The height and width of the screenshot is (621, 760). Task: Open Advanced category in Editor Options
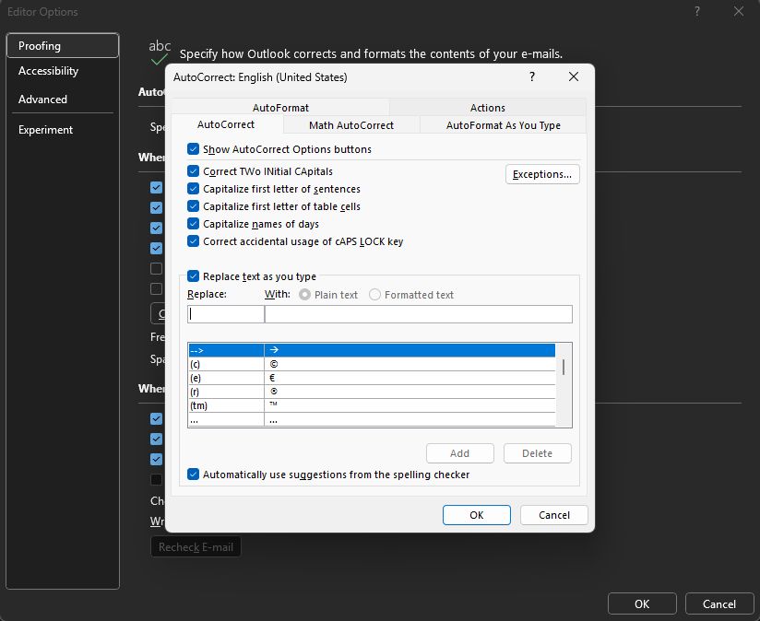point(63,100)
